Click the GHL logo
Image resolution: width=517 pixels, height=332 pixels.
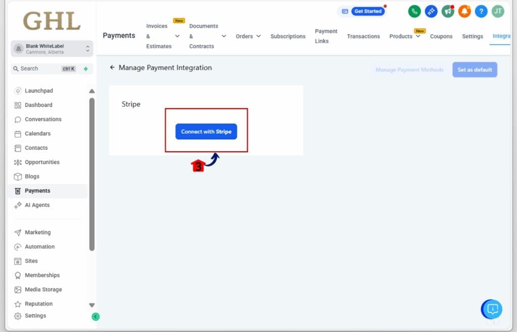tap(52, 21)
